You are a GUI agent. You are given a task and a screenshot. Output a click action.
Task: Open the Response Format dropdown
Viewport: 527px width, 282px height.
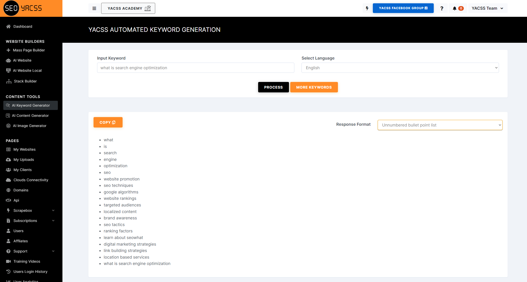point(440,125)
